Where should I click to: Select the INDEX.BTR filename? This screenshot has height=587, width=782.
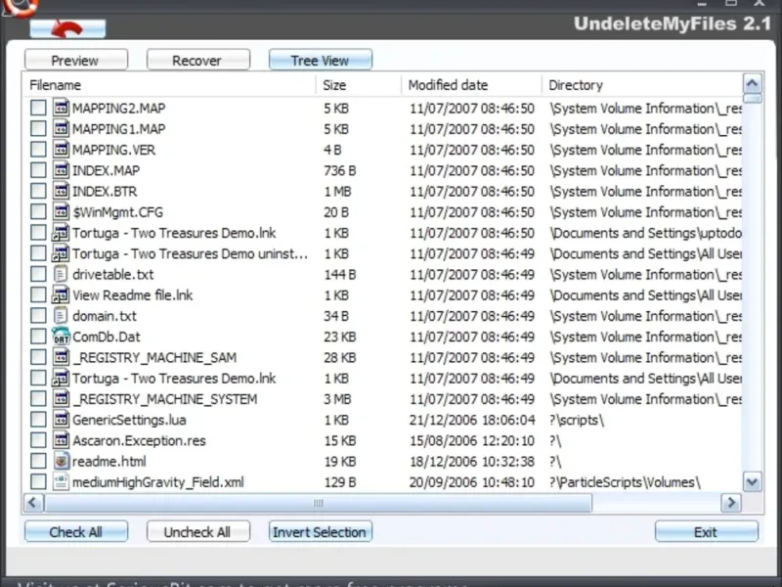[105, 192]
